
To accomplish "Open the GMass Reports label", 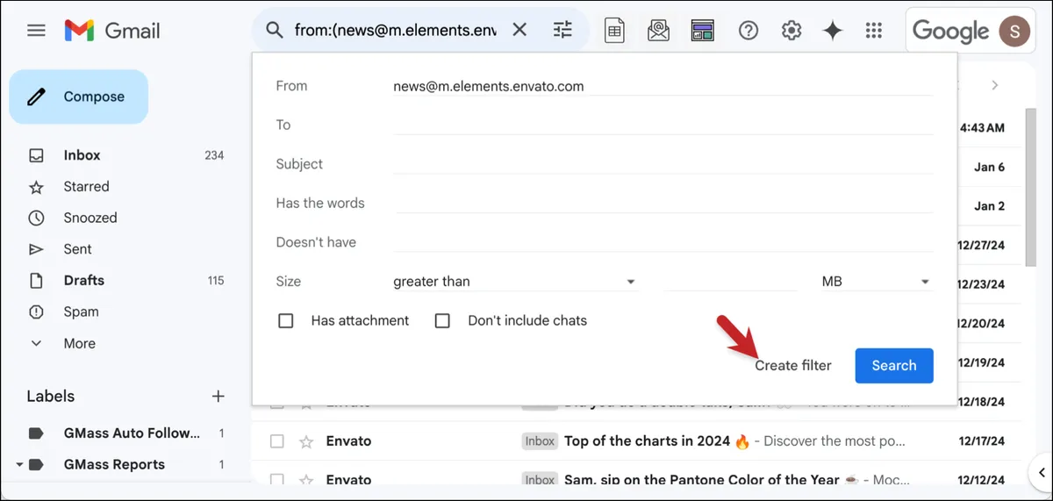I will [114, 464].
